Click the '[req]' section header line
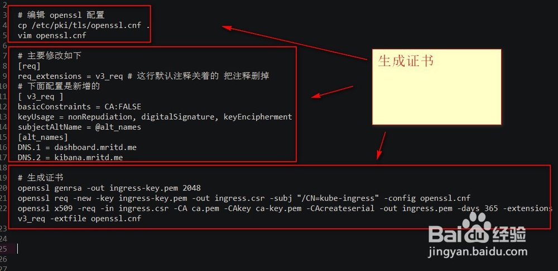 (x=29, y=66)
